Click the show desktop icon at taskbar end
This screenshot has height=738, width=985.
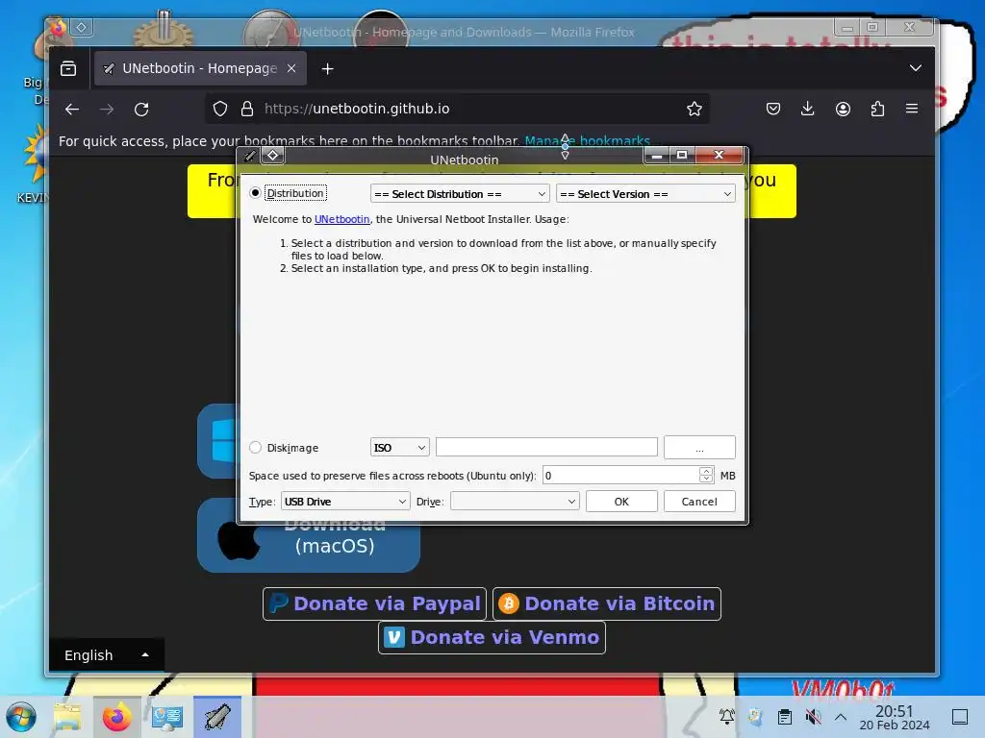pos(960,717)
